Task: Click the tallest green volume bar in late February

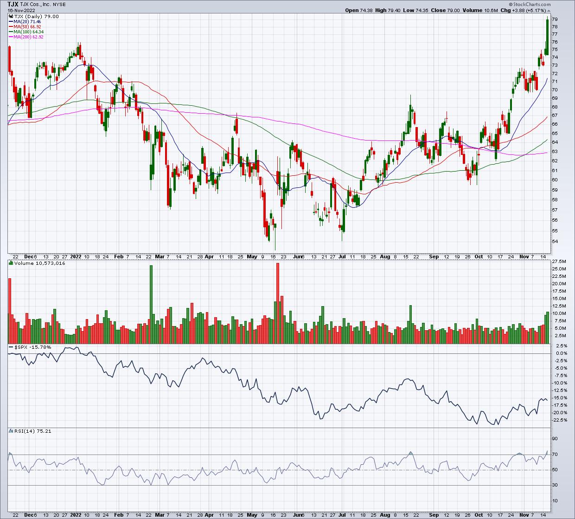Action: (x=151, y=305)
